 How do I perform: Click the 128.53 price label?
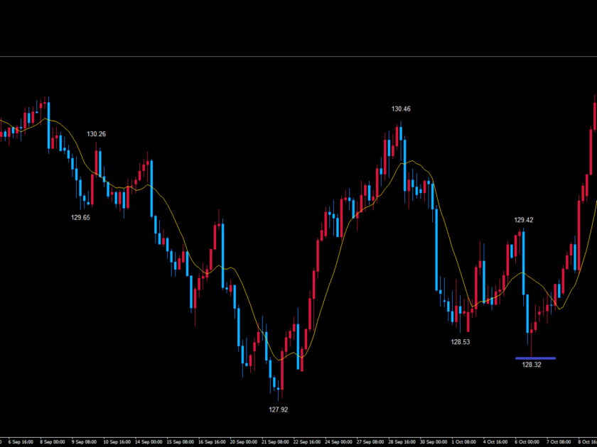click(461, 342)
